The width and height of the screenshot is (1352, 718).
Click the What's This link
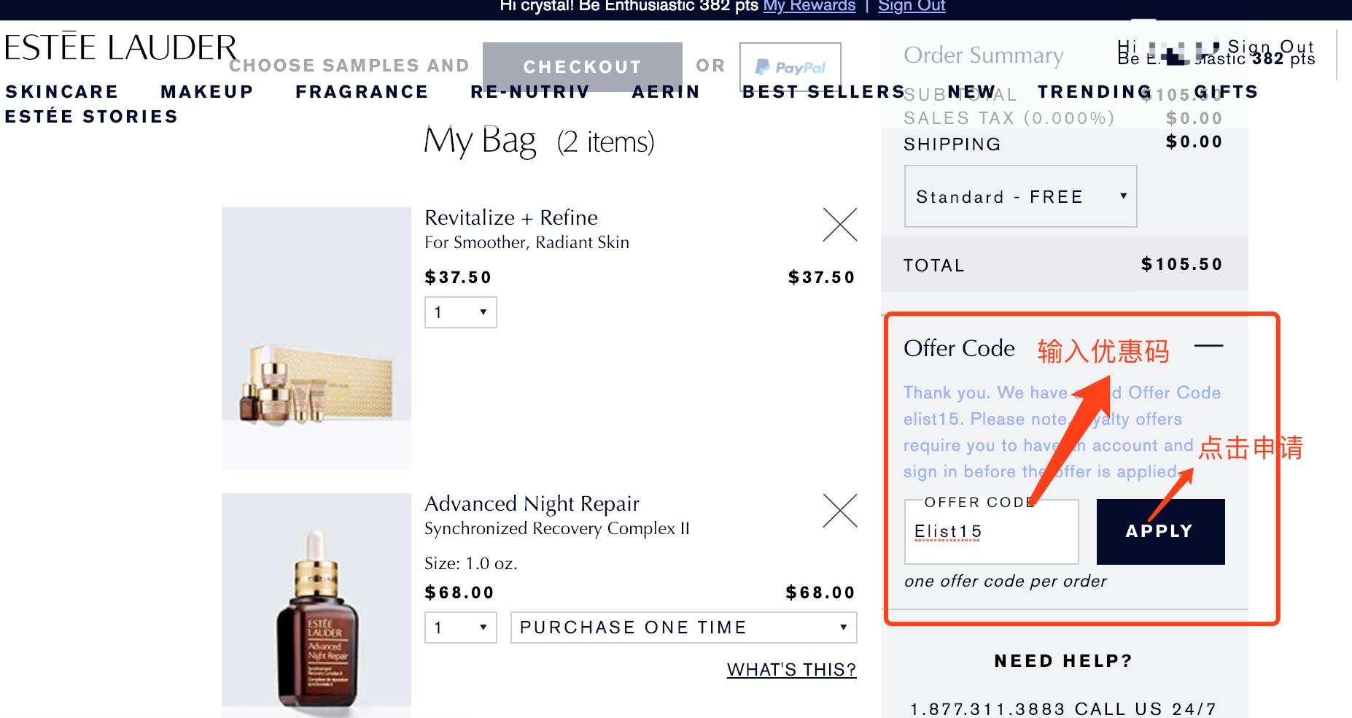[791, 669]
